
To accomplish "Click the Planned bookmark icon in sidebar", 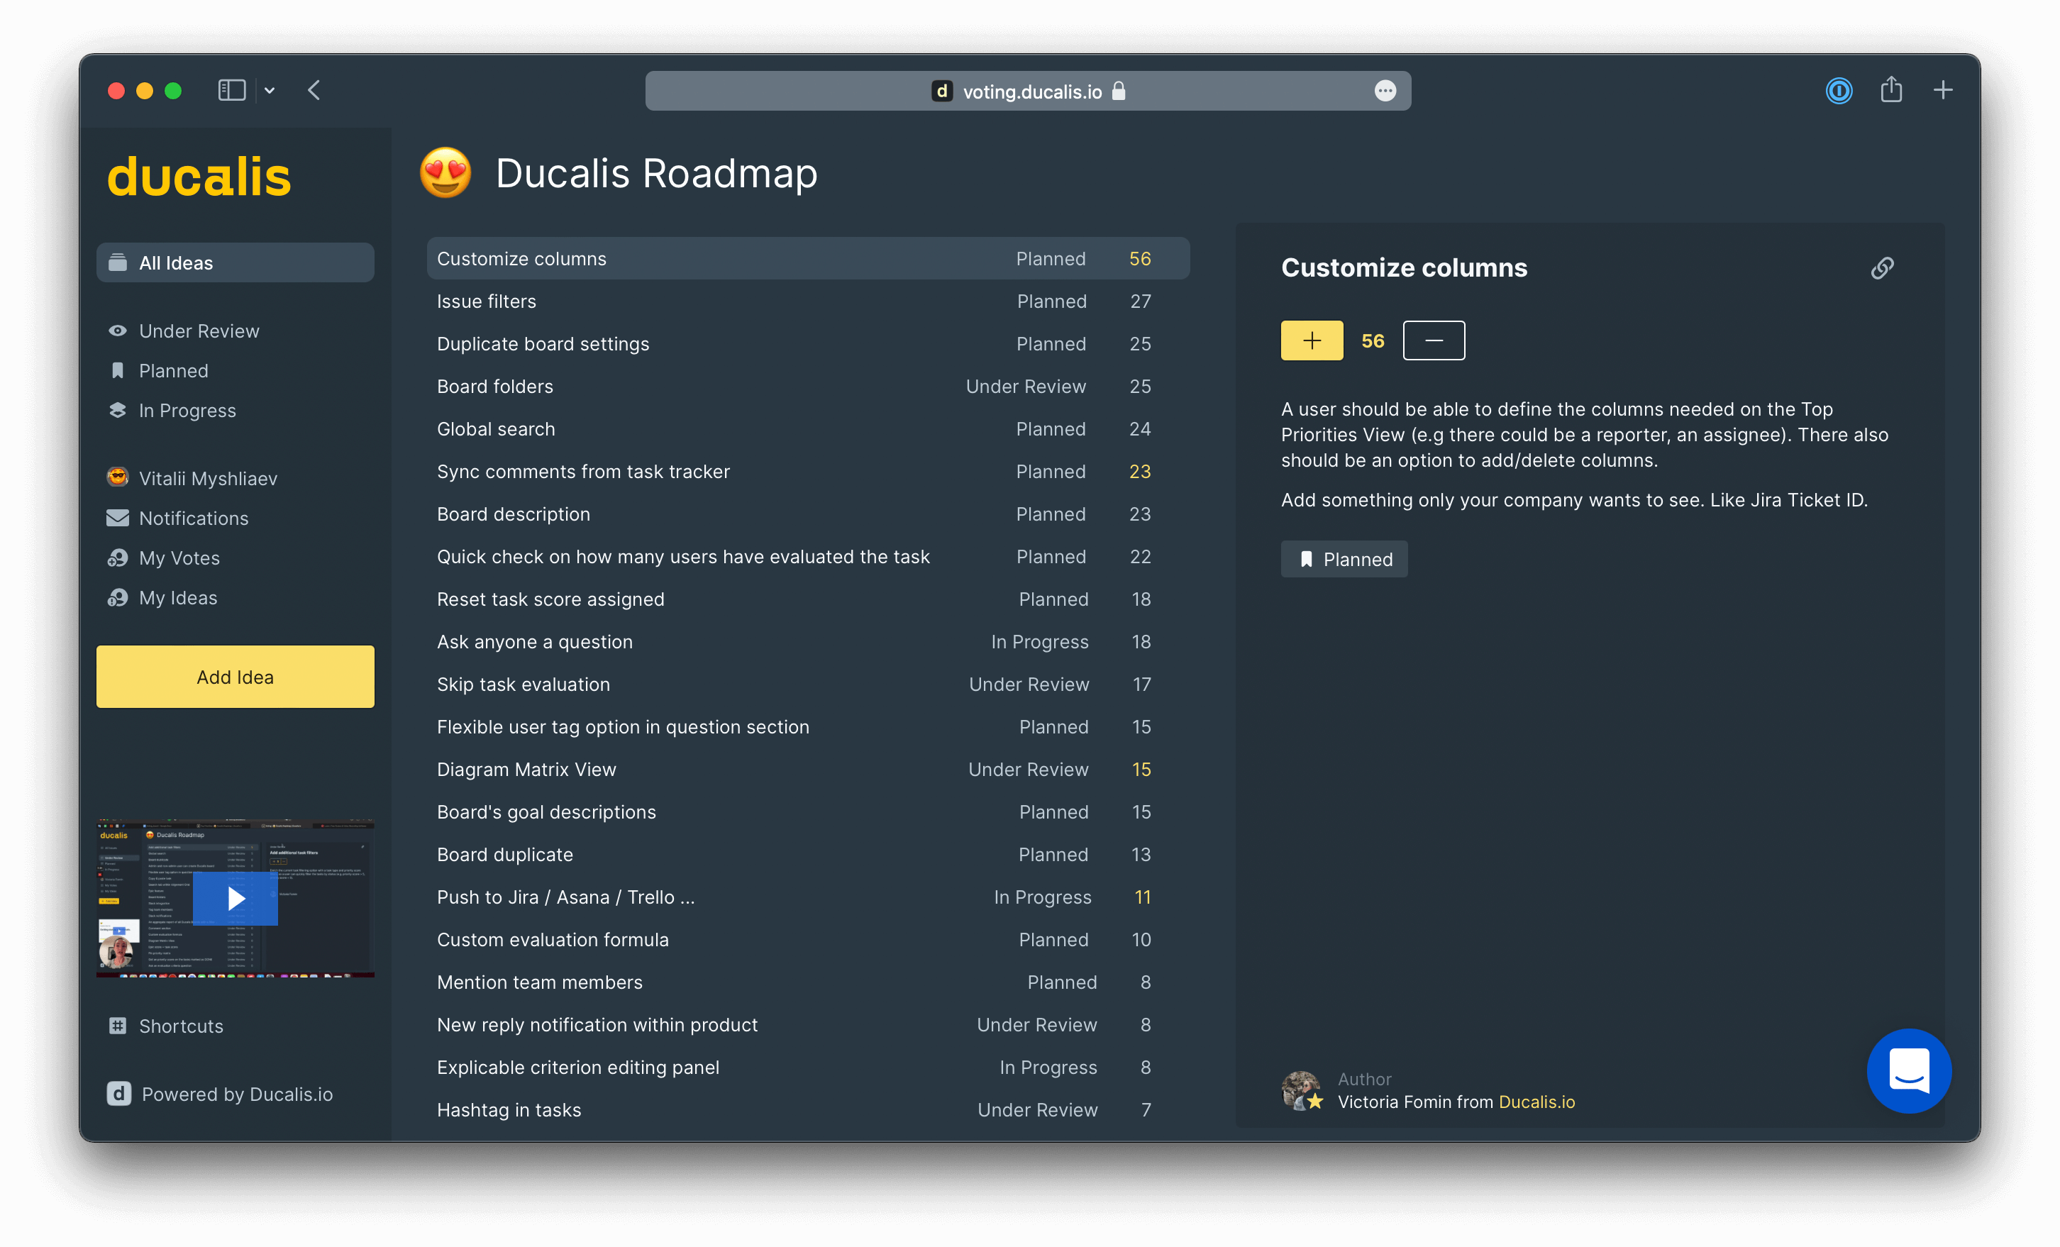I will point(118,370).
